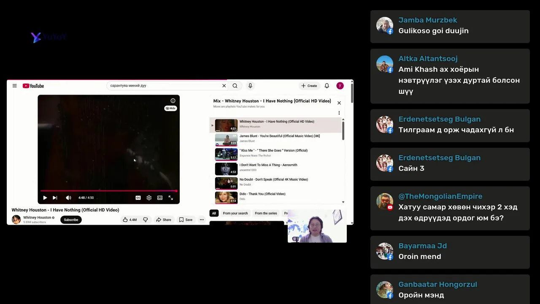This screenshot has width=540, height=304.
Task: Open player settings gear
Action: pos(149,198)
